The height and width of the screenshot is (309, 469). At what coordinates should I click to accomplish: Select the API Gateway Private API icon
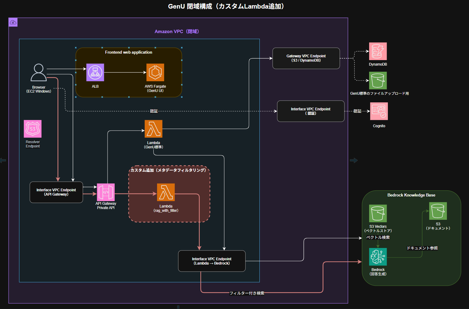pyautogui.click(x=106, y=192)
